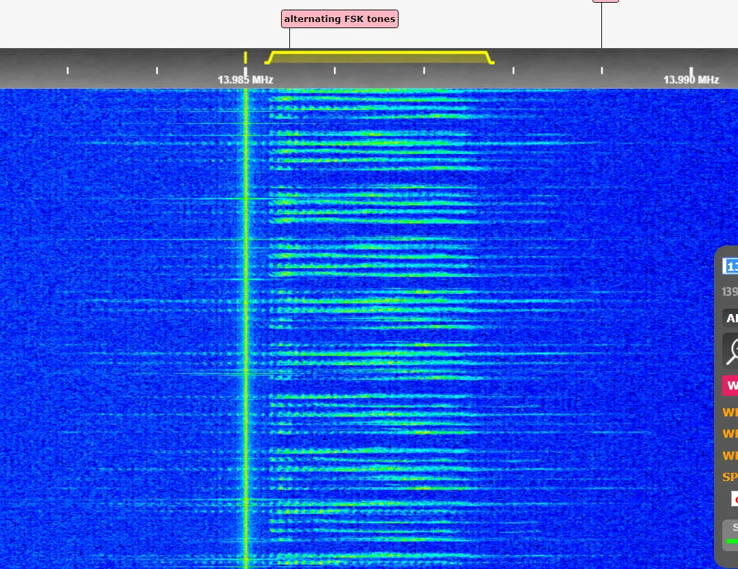Click the left sloped edge of yellow passband
Screen dimensions: 738x569
(x=270, y=57)
